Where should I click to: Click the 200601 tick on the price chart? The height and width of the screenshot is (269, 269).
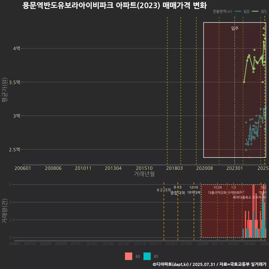23,168
